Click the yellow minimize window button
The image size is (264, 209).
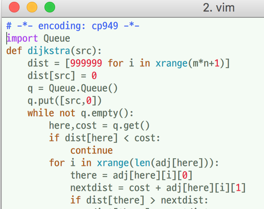pos(32,7)
